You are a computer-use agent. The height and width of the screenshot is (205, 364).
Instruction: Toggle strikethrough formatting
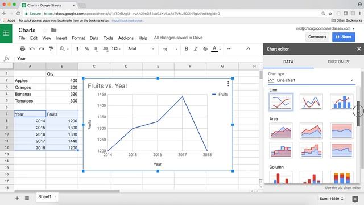click(205, 49)
